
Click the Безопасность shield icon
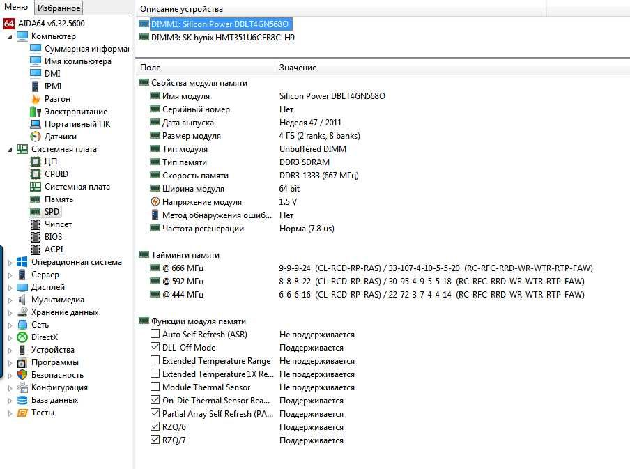22,375
